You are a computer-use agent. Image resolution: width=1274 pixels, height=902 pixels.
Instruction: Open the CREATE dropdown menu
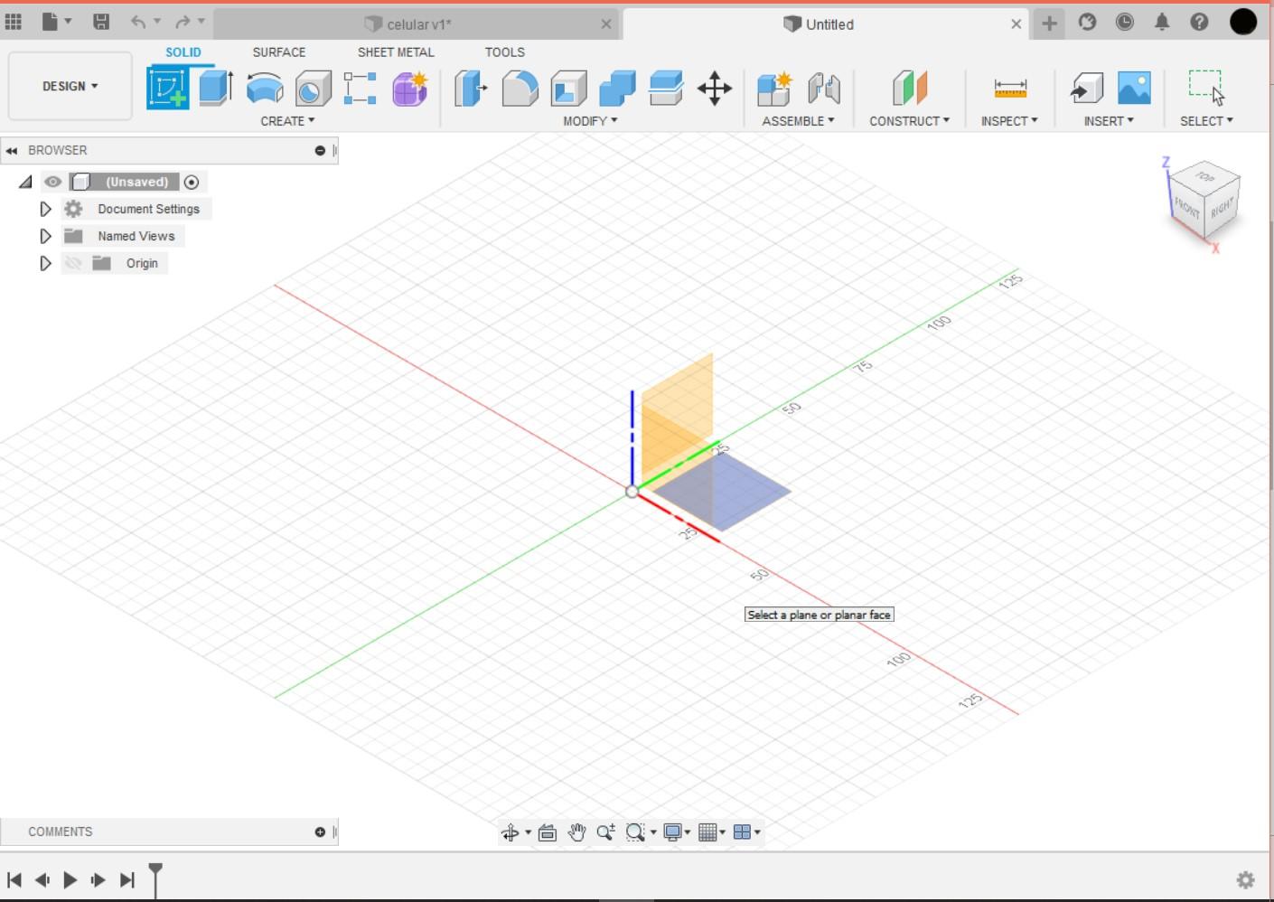[x=287, y=121]
